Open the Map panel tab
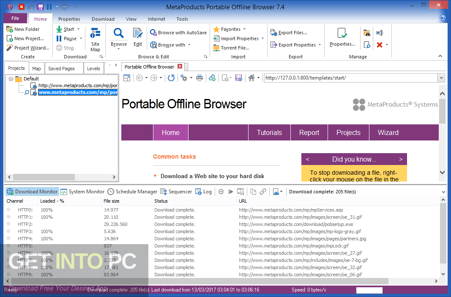This screenshot has height=297, width=451. (36, 69)
